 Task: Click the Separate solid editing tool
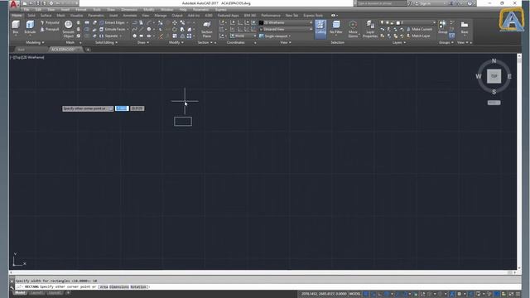pos(109,36)
